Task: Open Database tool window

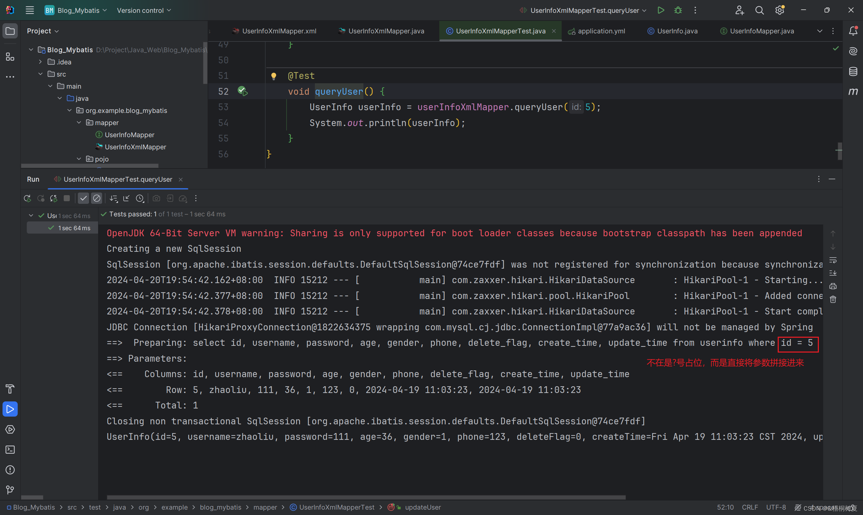Action: [x=853, y=71]
